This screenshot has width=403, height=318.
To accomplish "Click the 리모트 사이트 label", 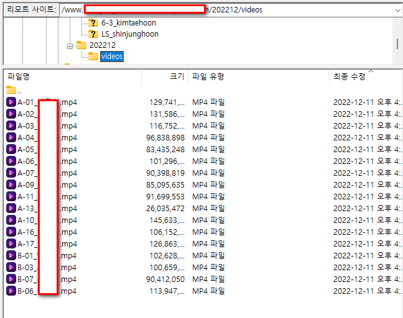I will tap(31, 10).
